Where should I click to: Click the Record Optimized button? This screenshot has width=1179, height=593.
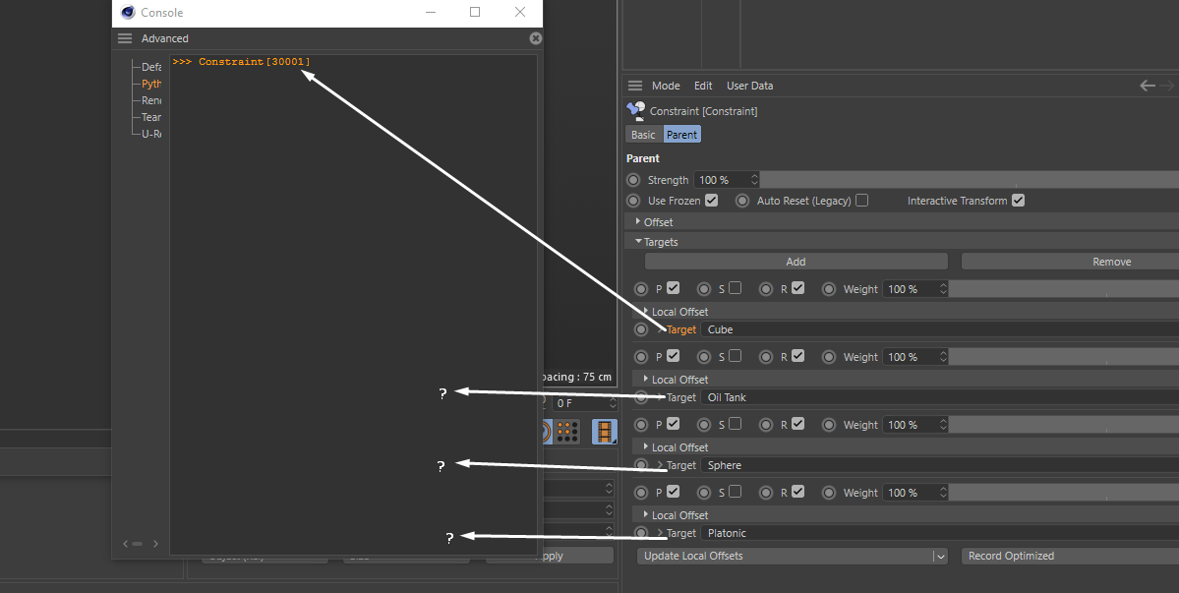point(1070,557)
